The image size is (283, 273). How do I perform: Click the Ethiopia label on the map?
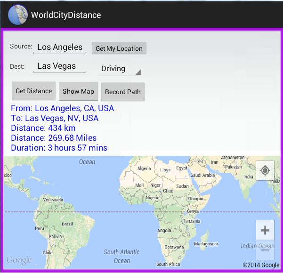click(195, 199)
